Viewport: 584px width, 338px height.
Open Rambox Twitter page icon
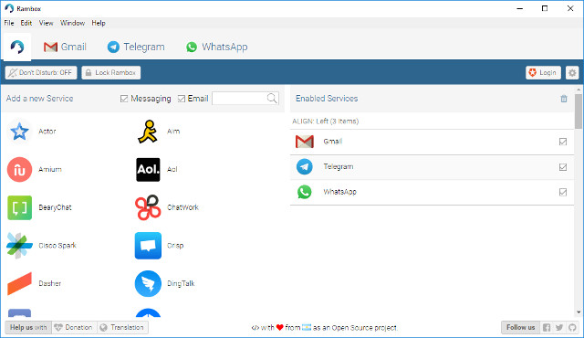pos(559,328)
